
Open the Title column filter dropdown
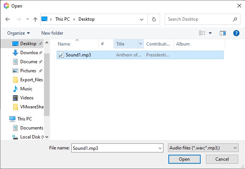pos(141,44)
